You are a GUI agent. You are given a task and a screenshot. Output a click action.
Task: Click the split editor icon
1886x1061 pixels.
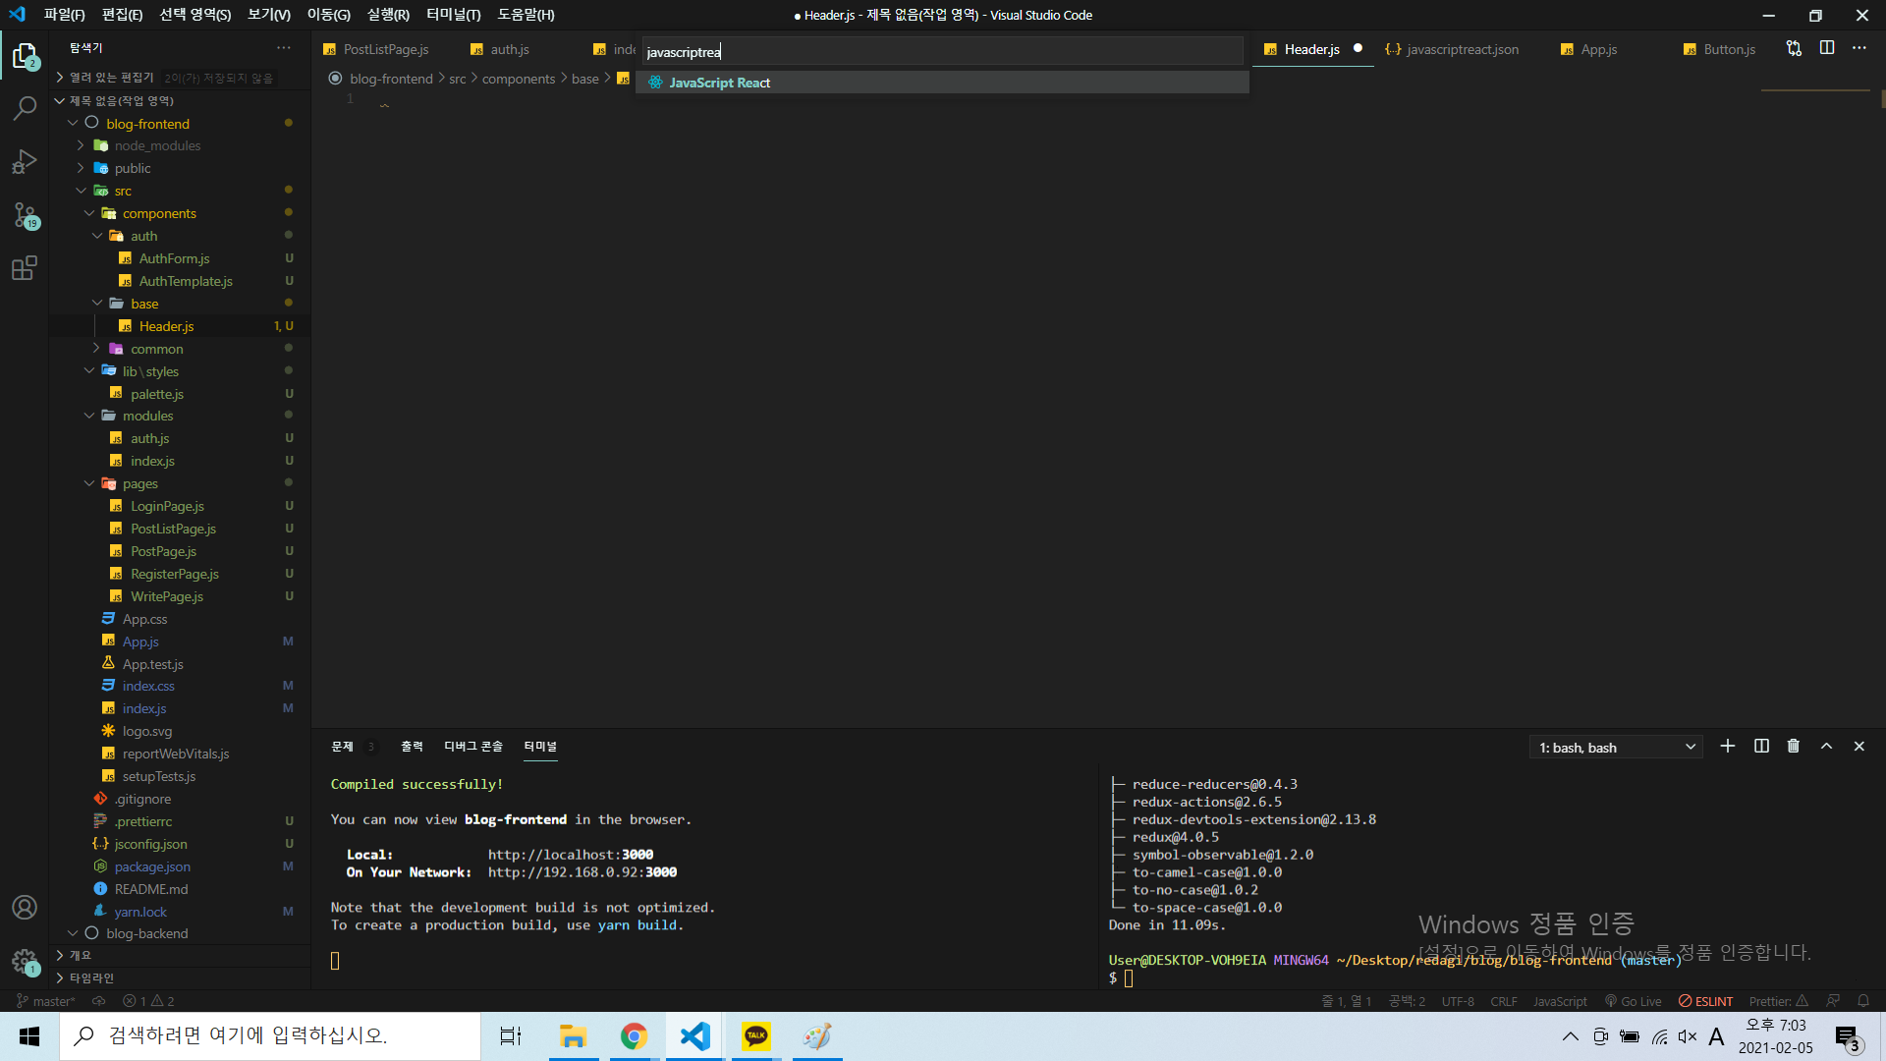[1826, 48]
